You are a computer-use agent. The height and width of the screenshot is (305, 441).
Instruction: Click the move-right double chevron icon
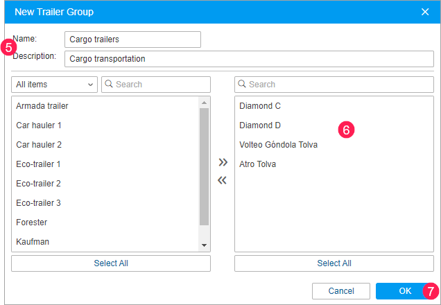223,162
